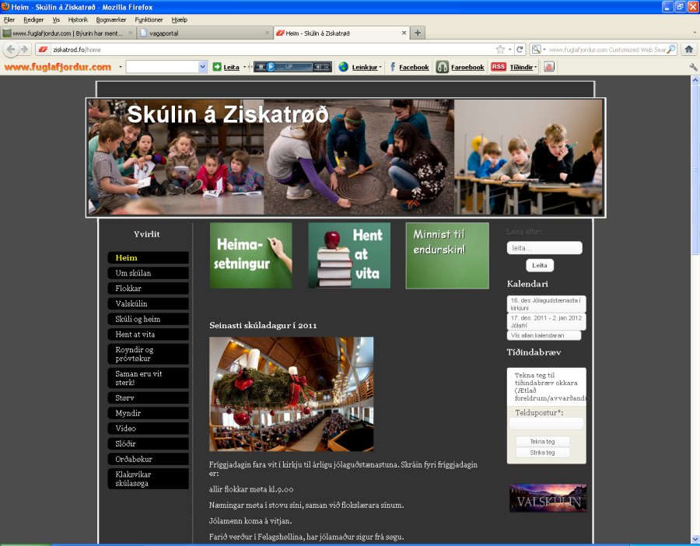The image size is (700, 546).
Task: Click the globe Leinkjur icon
Action: coord(343,67)
